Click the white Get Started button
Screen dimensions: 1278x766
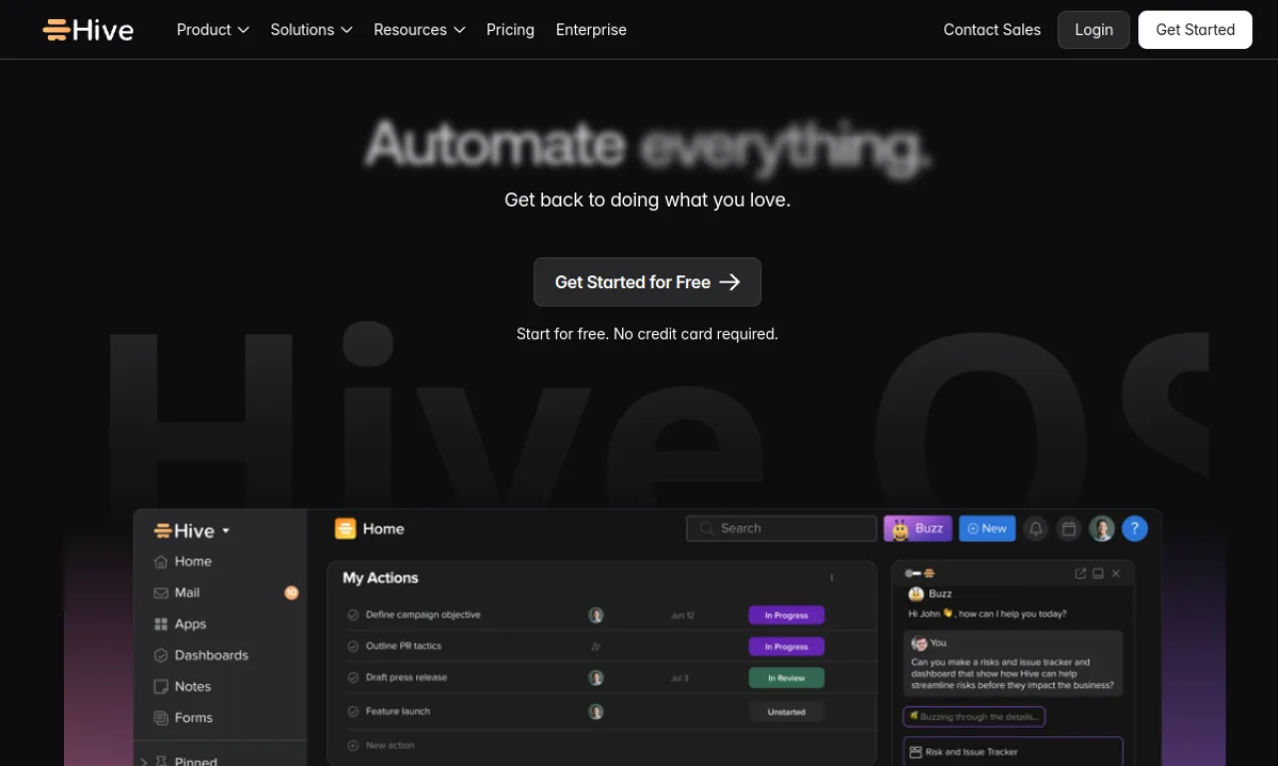tap(1195, 30)
